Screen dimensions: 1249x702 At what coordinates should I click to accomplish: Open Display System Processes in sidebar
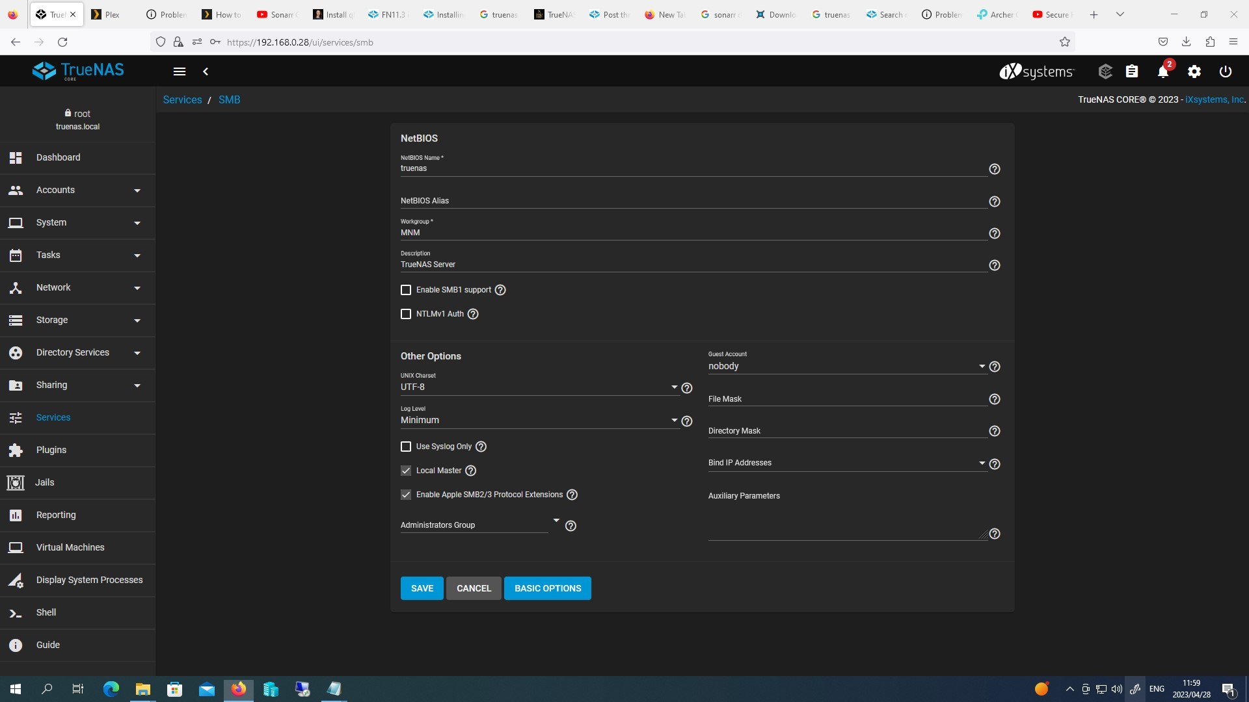[78, 580]
